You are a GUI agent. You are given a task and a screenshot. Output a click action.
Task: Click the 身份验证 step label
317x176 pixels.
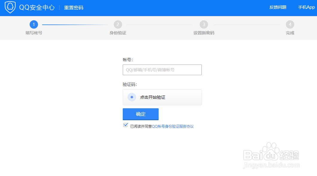[x=118, y=33]
